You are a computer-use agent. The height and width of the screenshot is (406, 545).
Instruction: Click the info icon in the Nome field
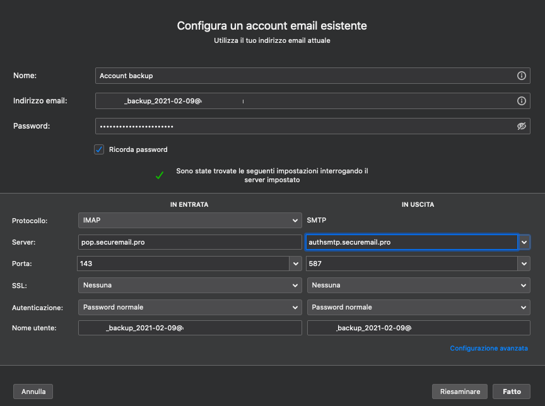point(521,76)
